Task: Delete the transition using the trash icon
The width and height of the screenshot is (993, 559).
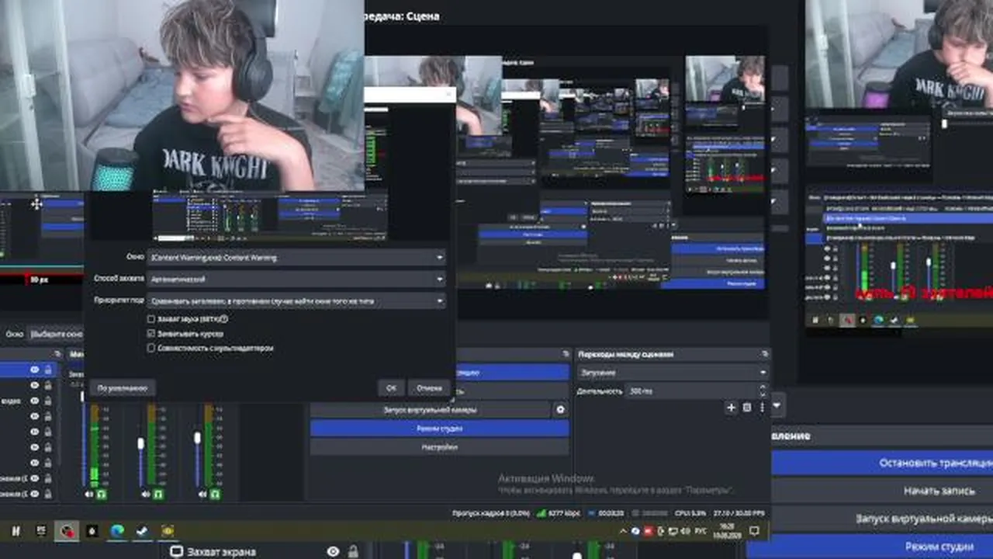Action: pyautogui.click(x=747, y=407)
